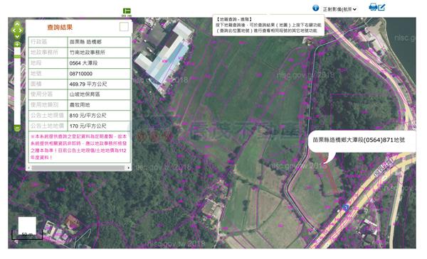Toggle the square box in query results header
Screen dimensions: 427x259
pos(124,26)
